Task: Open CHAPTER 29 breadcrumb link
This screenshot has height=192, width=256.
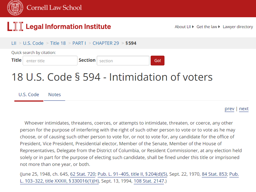Action: point(106,43)
